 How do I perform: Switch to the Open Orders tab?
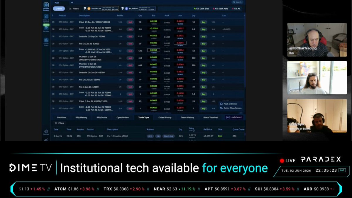[x=123, y=117]
